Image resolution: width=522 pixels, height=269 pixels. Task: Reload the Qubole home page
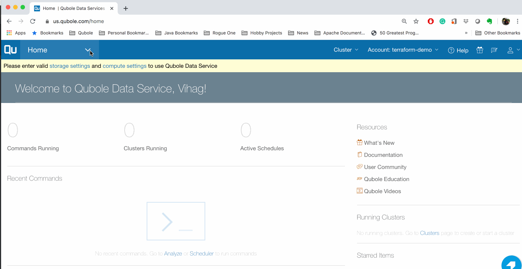tap(33, 21)
